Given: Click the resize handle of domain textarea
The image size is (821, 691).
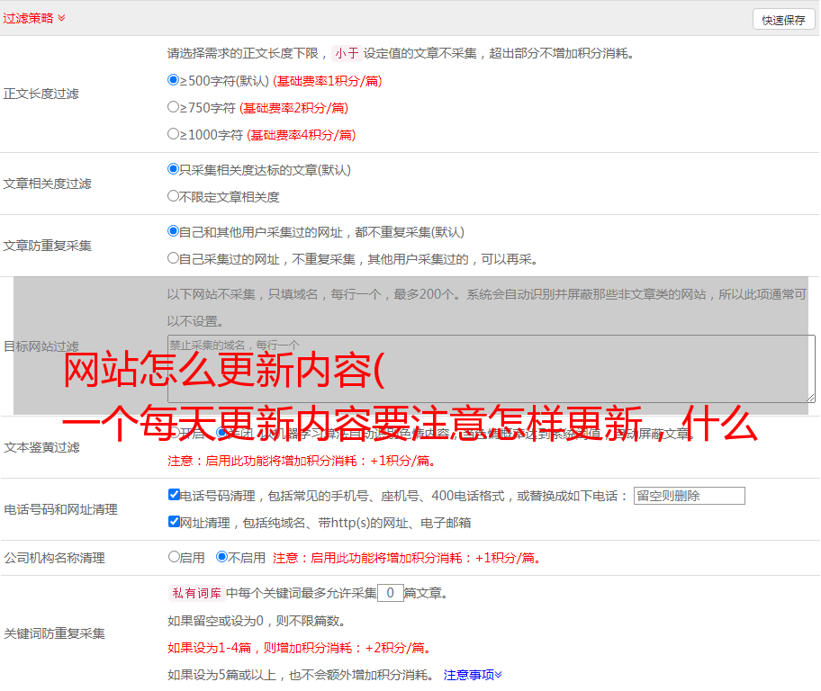Looking at the screenshot, I should click(810, 399).
